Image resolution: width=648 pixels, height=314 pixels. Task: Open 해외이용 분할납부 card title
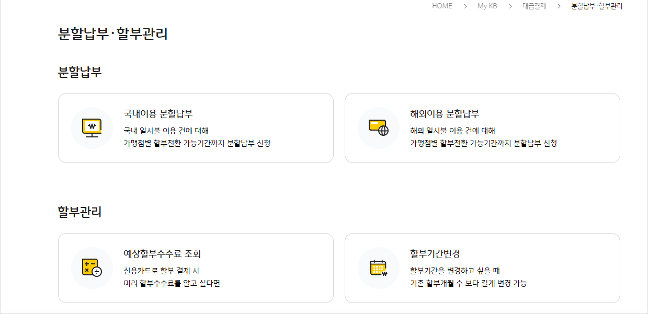pyautogui.click(x=445, y=114)
